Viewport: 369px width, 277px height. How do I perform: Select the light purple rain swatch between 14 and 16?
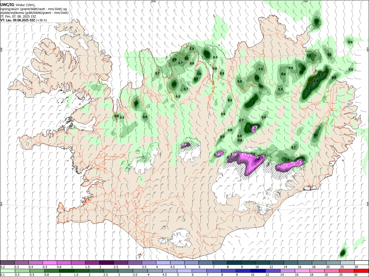tap(287, 271)
